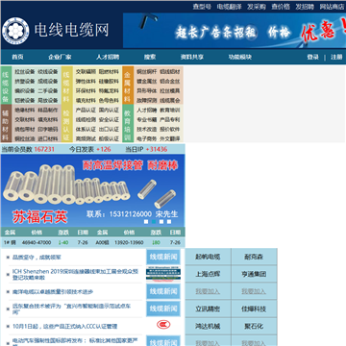The width and height of the screenshot is (346, 346).
Task: Select the highlighted second carousel dot
Action: (154, 221)
